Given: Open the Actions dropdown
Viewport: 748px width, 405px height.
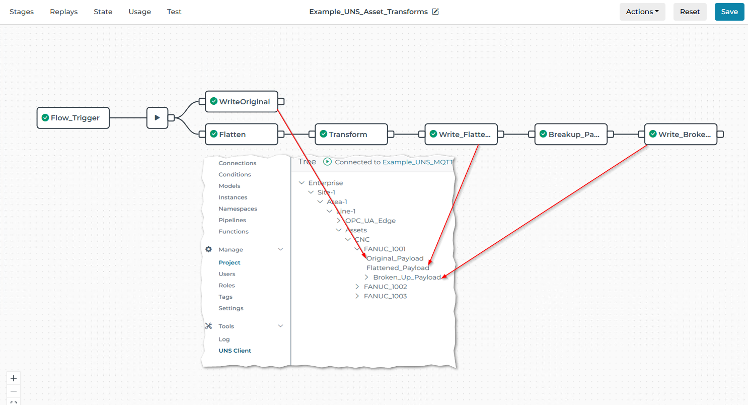Looking at the screenshot, I should click(x=642, y=12).
